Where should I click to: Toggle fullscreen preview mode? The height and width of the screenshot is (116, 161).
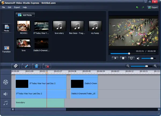(x=131, y=58)
